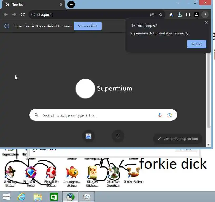Image resolution: width=215 pixels, height=202 pixels.
Task: Restore pages with the Restore button
Action: 197,44
